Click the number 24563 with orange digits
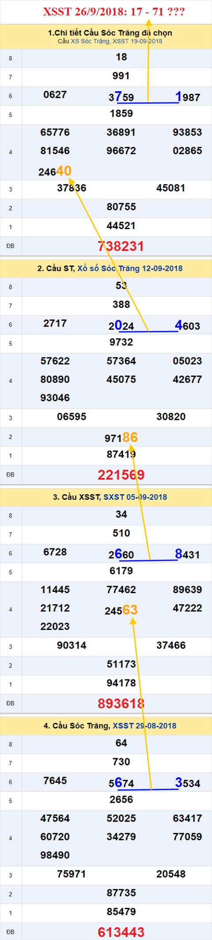This screenshot has width=212, height=940. 121,610
